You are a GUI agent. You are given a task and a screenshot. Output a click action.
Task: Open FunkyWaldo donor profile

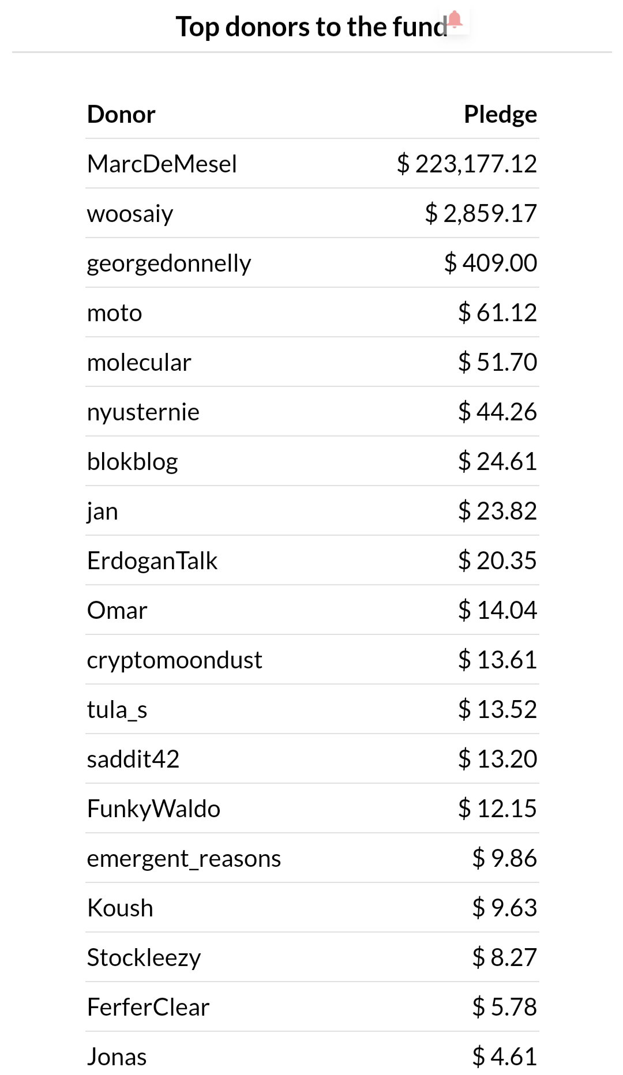153,809
